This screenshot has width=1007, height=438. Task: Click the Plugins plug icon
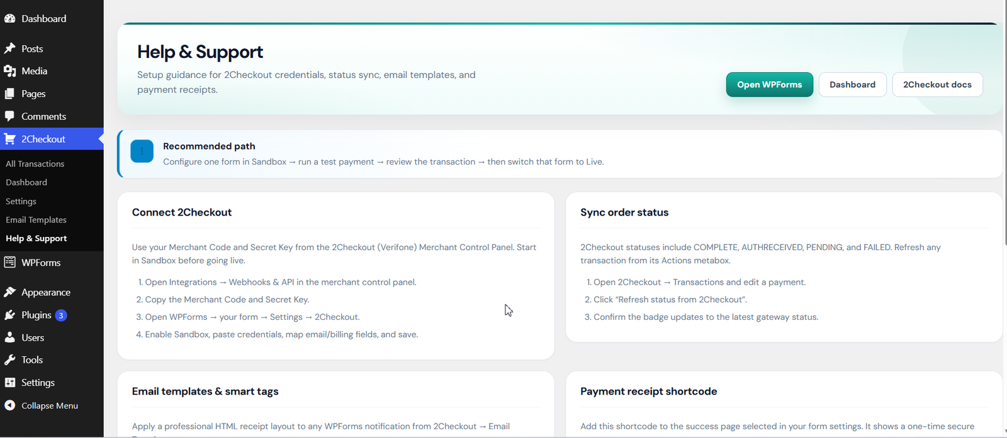[x=10, y=315]
